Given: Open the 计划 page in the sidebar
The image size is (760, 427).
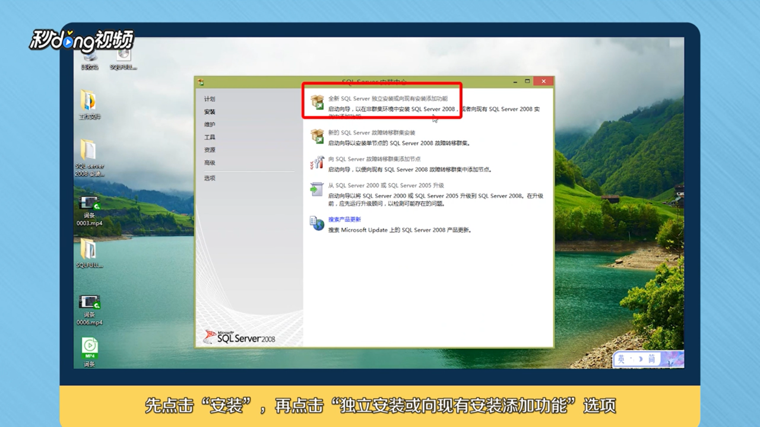Looking at the screenshot, I should coord(210,99).
